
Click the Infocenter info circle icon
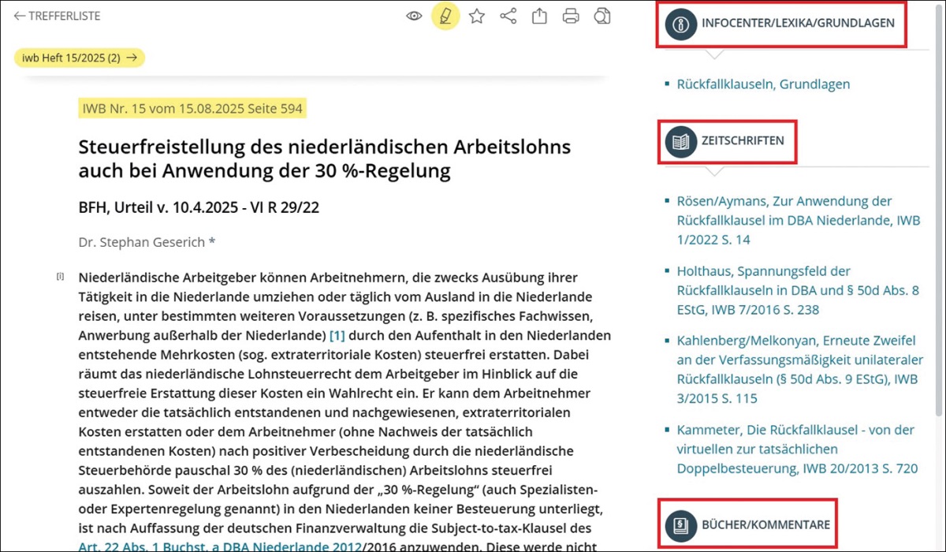point(681,24)
